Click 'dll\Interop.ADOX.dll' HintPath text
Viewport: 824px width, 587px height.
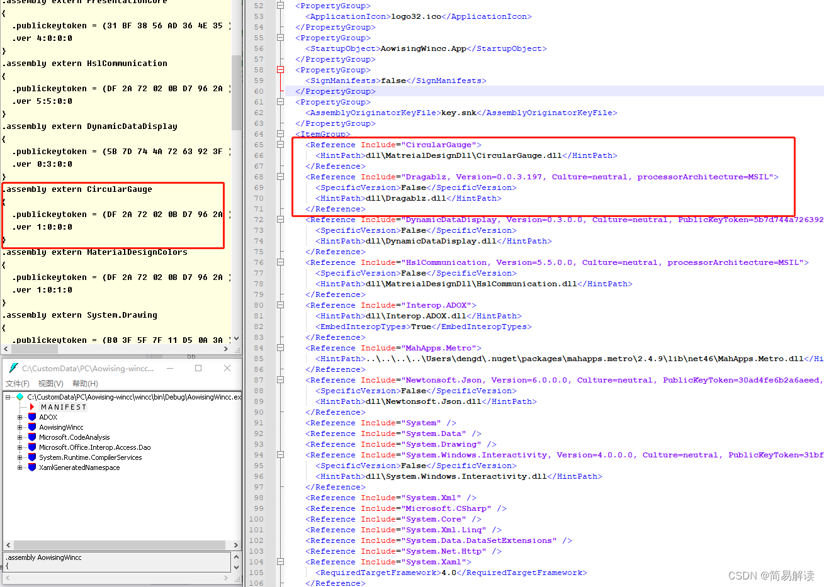pos(416,316)
